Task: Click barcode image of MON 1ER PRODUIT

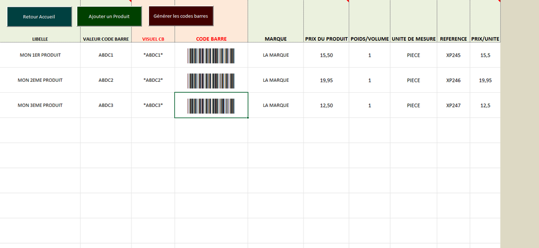Action: 211,56
